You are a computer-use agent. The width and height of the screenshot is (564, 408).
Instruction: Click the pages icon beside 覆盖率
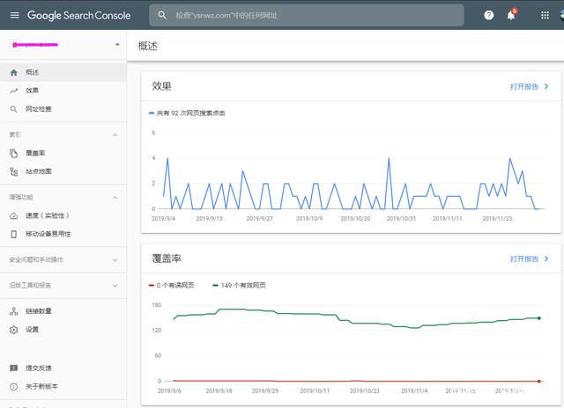point(14,153)
